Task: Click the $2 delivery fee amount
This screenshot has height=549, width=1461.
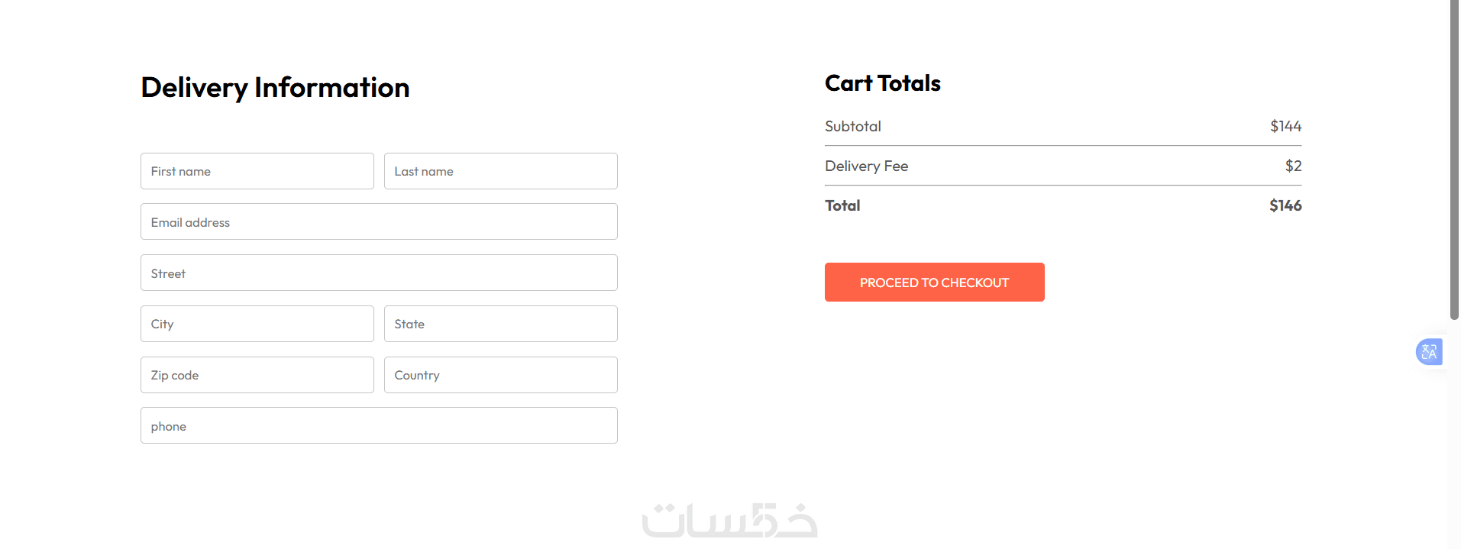Action: tap(1293, 166)
